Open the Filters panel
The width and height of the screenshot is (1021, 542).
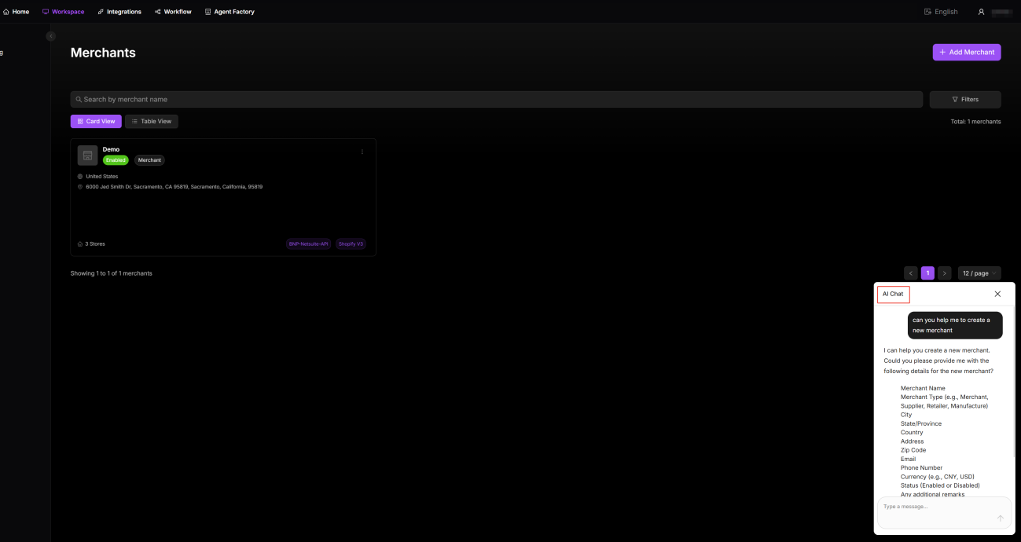pyautogui.click(x=964, y=100)
